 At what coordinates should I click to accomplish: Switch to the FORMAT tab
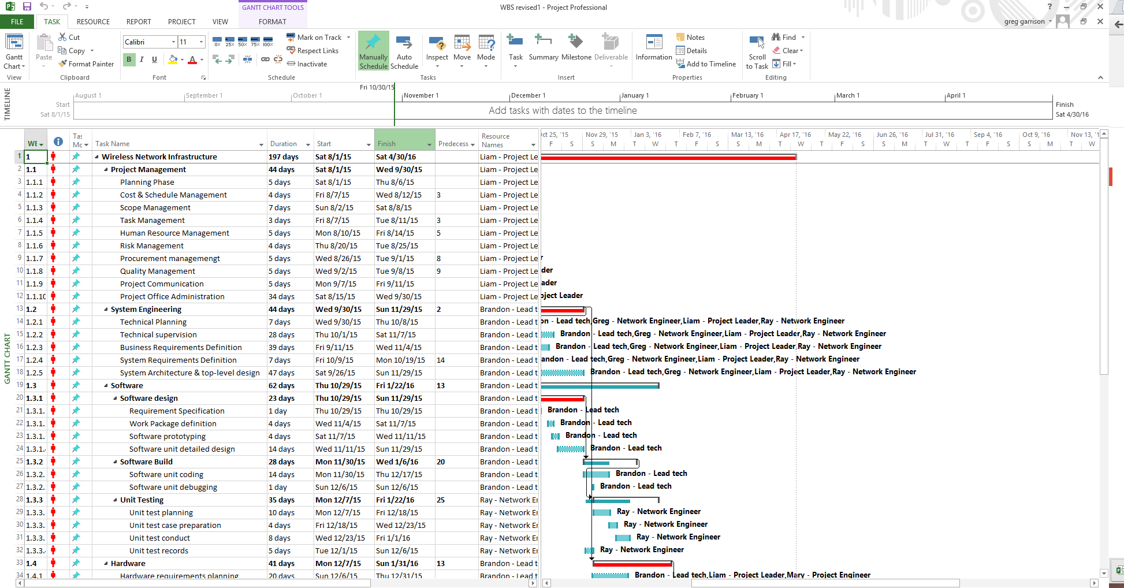(x=273, y=22)
